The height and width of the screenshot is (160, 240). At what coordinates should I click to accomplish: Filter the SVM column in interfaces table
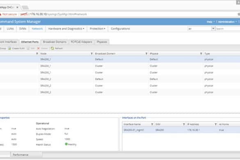pyautogui.click(x=184, y=124)
